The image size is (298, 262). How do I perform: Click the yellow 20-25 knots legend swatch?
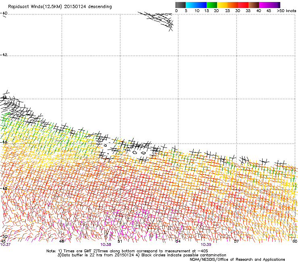[x=222, y=5]
